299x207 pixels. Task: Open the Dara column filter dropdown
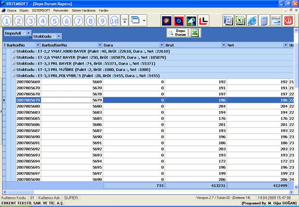162,45
